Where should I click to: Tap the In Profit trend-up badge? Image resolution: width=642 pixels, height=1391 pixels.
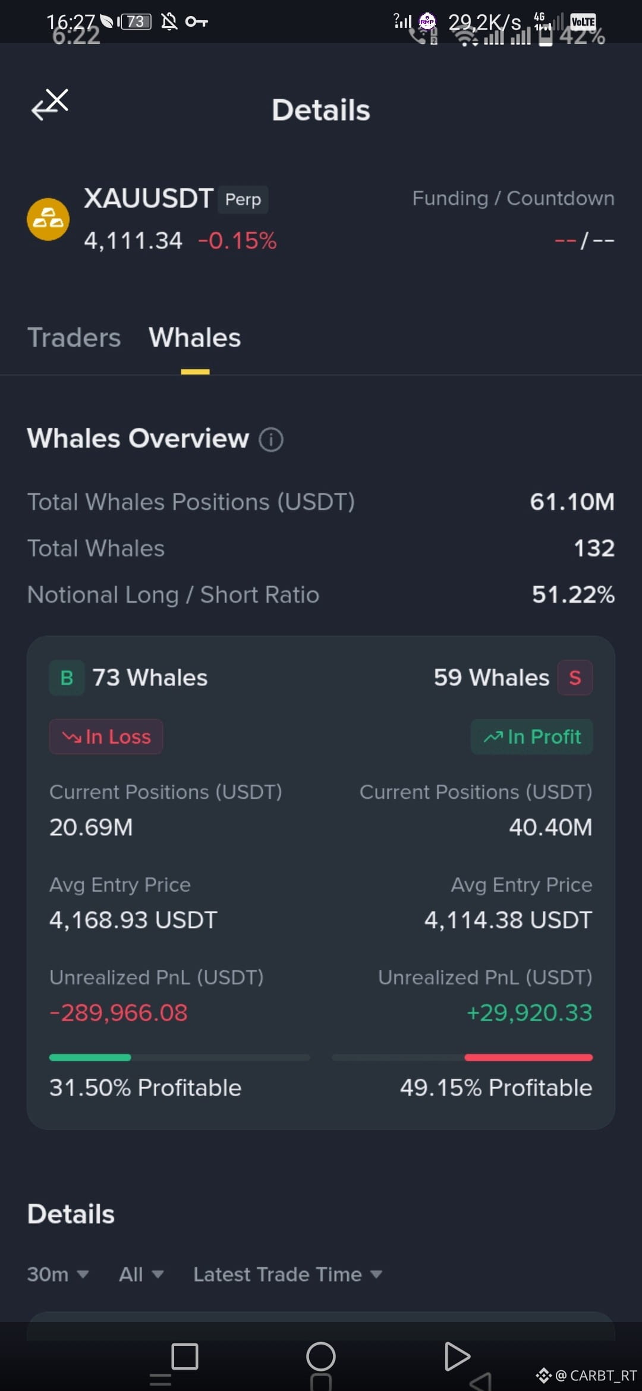[x=532, y=737]
